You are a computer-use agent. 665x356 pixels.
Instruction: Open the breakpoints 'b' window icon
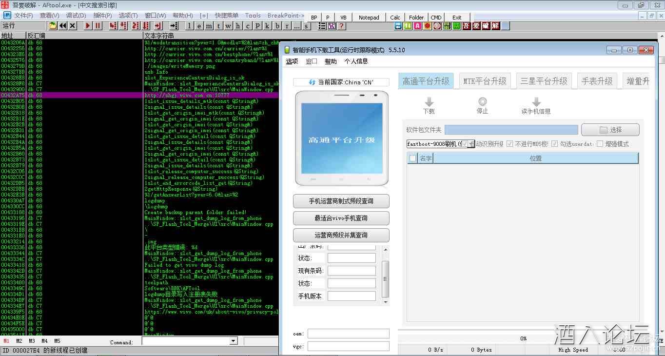coord(277,26)
